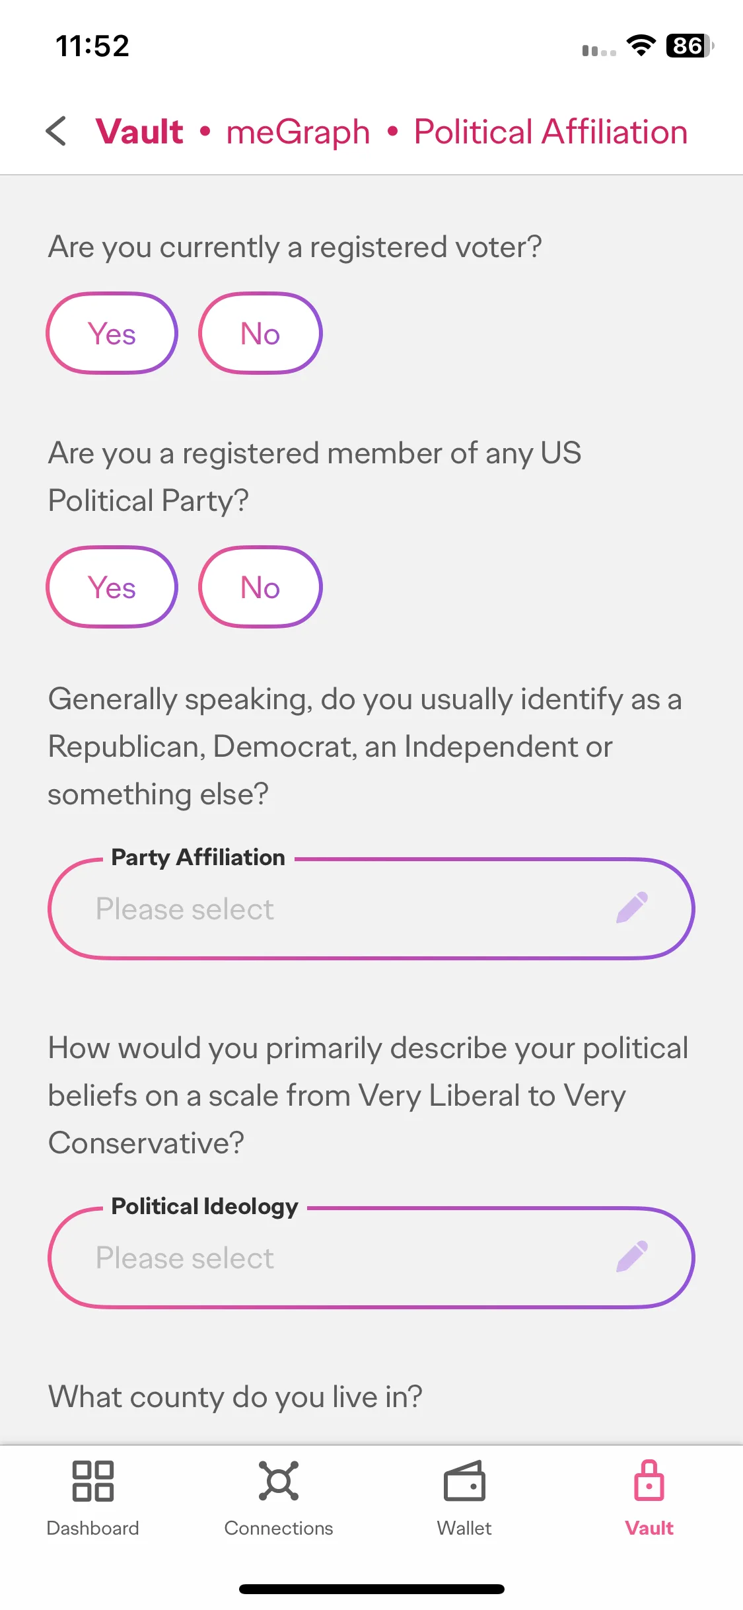Tap the Political Ideology pencil edit icon
Screen dimensions: 743x1610
632,1257
